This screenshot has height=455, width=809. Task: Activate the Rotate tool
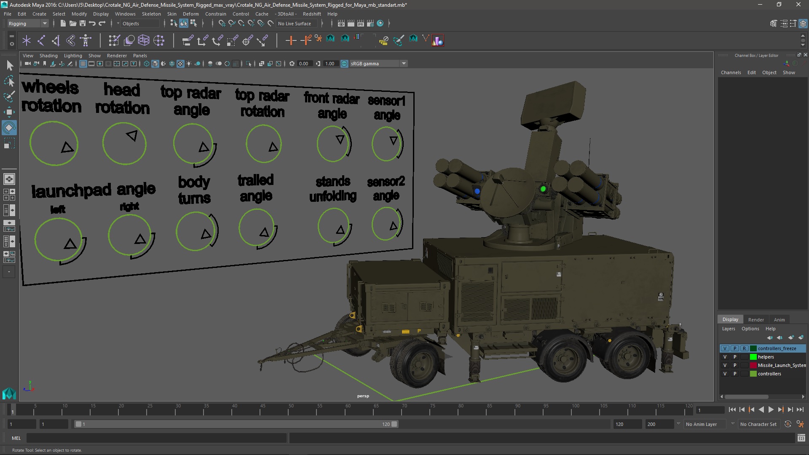[x=9, y=128]
